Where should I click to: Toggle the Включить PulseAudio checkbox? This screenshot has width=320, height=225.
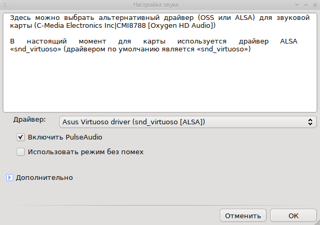tap(21, 137)
